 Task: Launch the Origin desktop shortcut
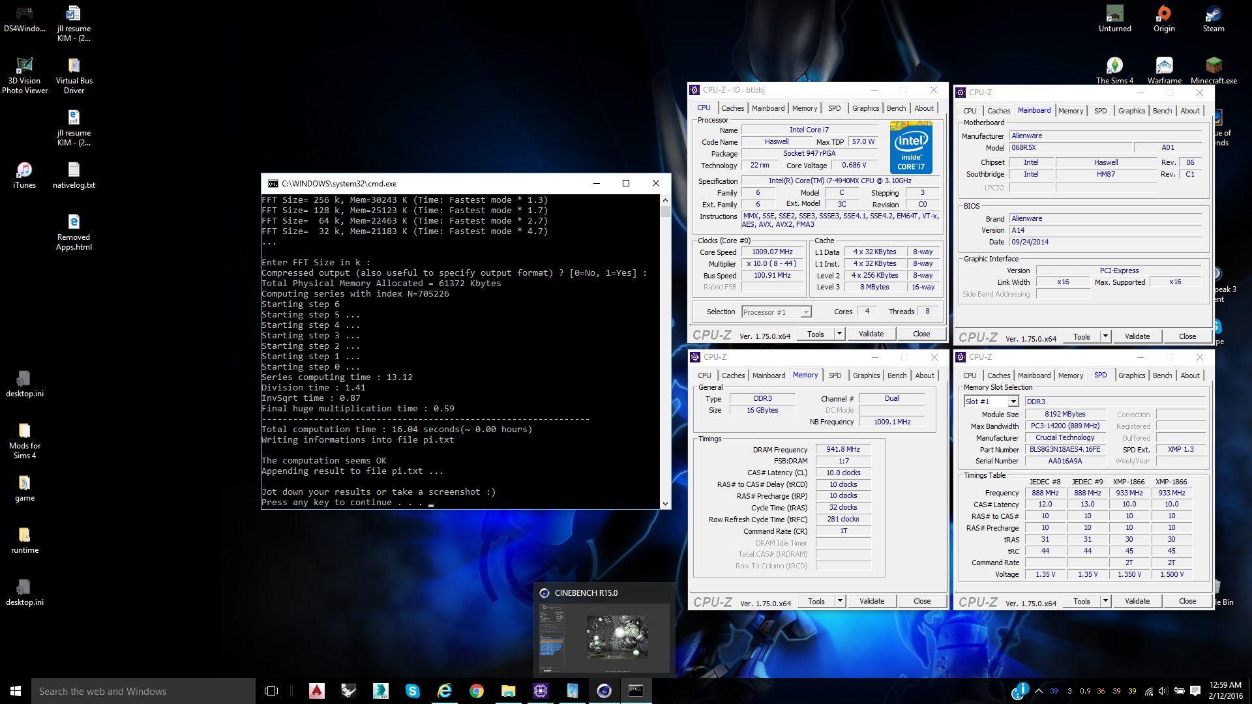coord(1164,18)
